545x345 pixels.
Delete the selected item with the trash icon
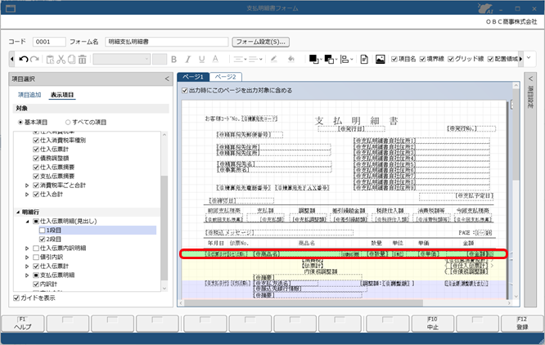(83, 60)
